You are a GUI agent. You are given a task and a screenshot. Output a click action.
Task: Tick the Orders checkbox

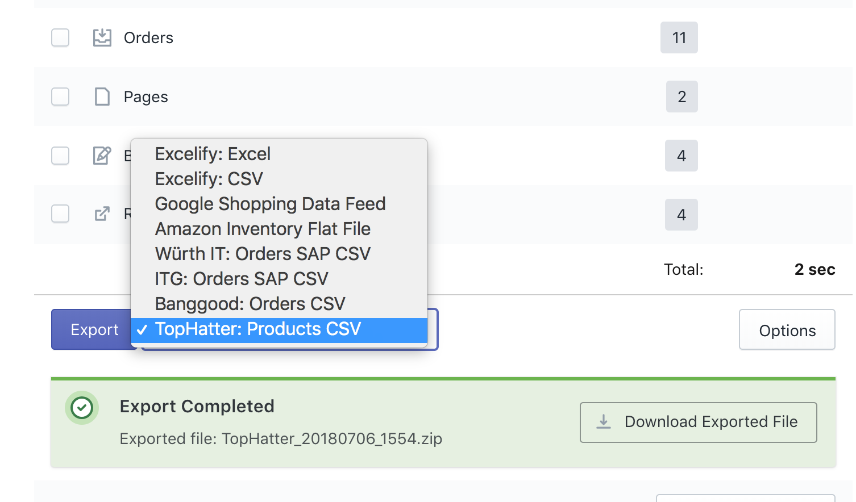(x=60, y=37)
